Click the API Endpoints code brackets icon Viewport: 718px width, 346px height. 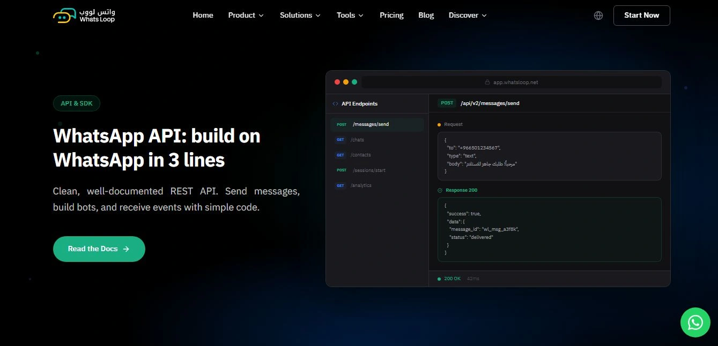[335, 104]
